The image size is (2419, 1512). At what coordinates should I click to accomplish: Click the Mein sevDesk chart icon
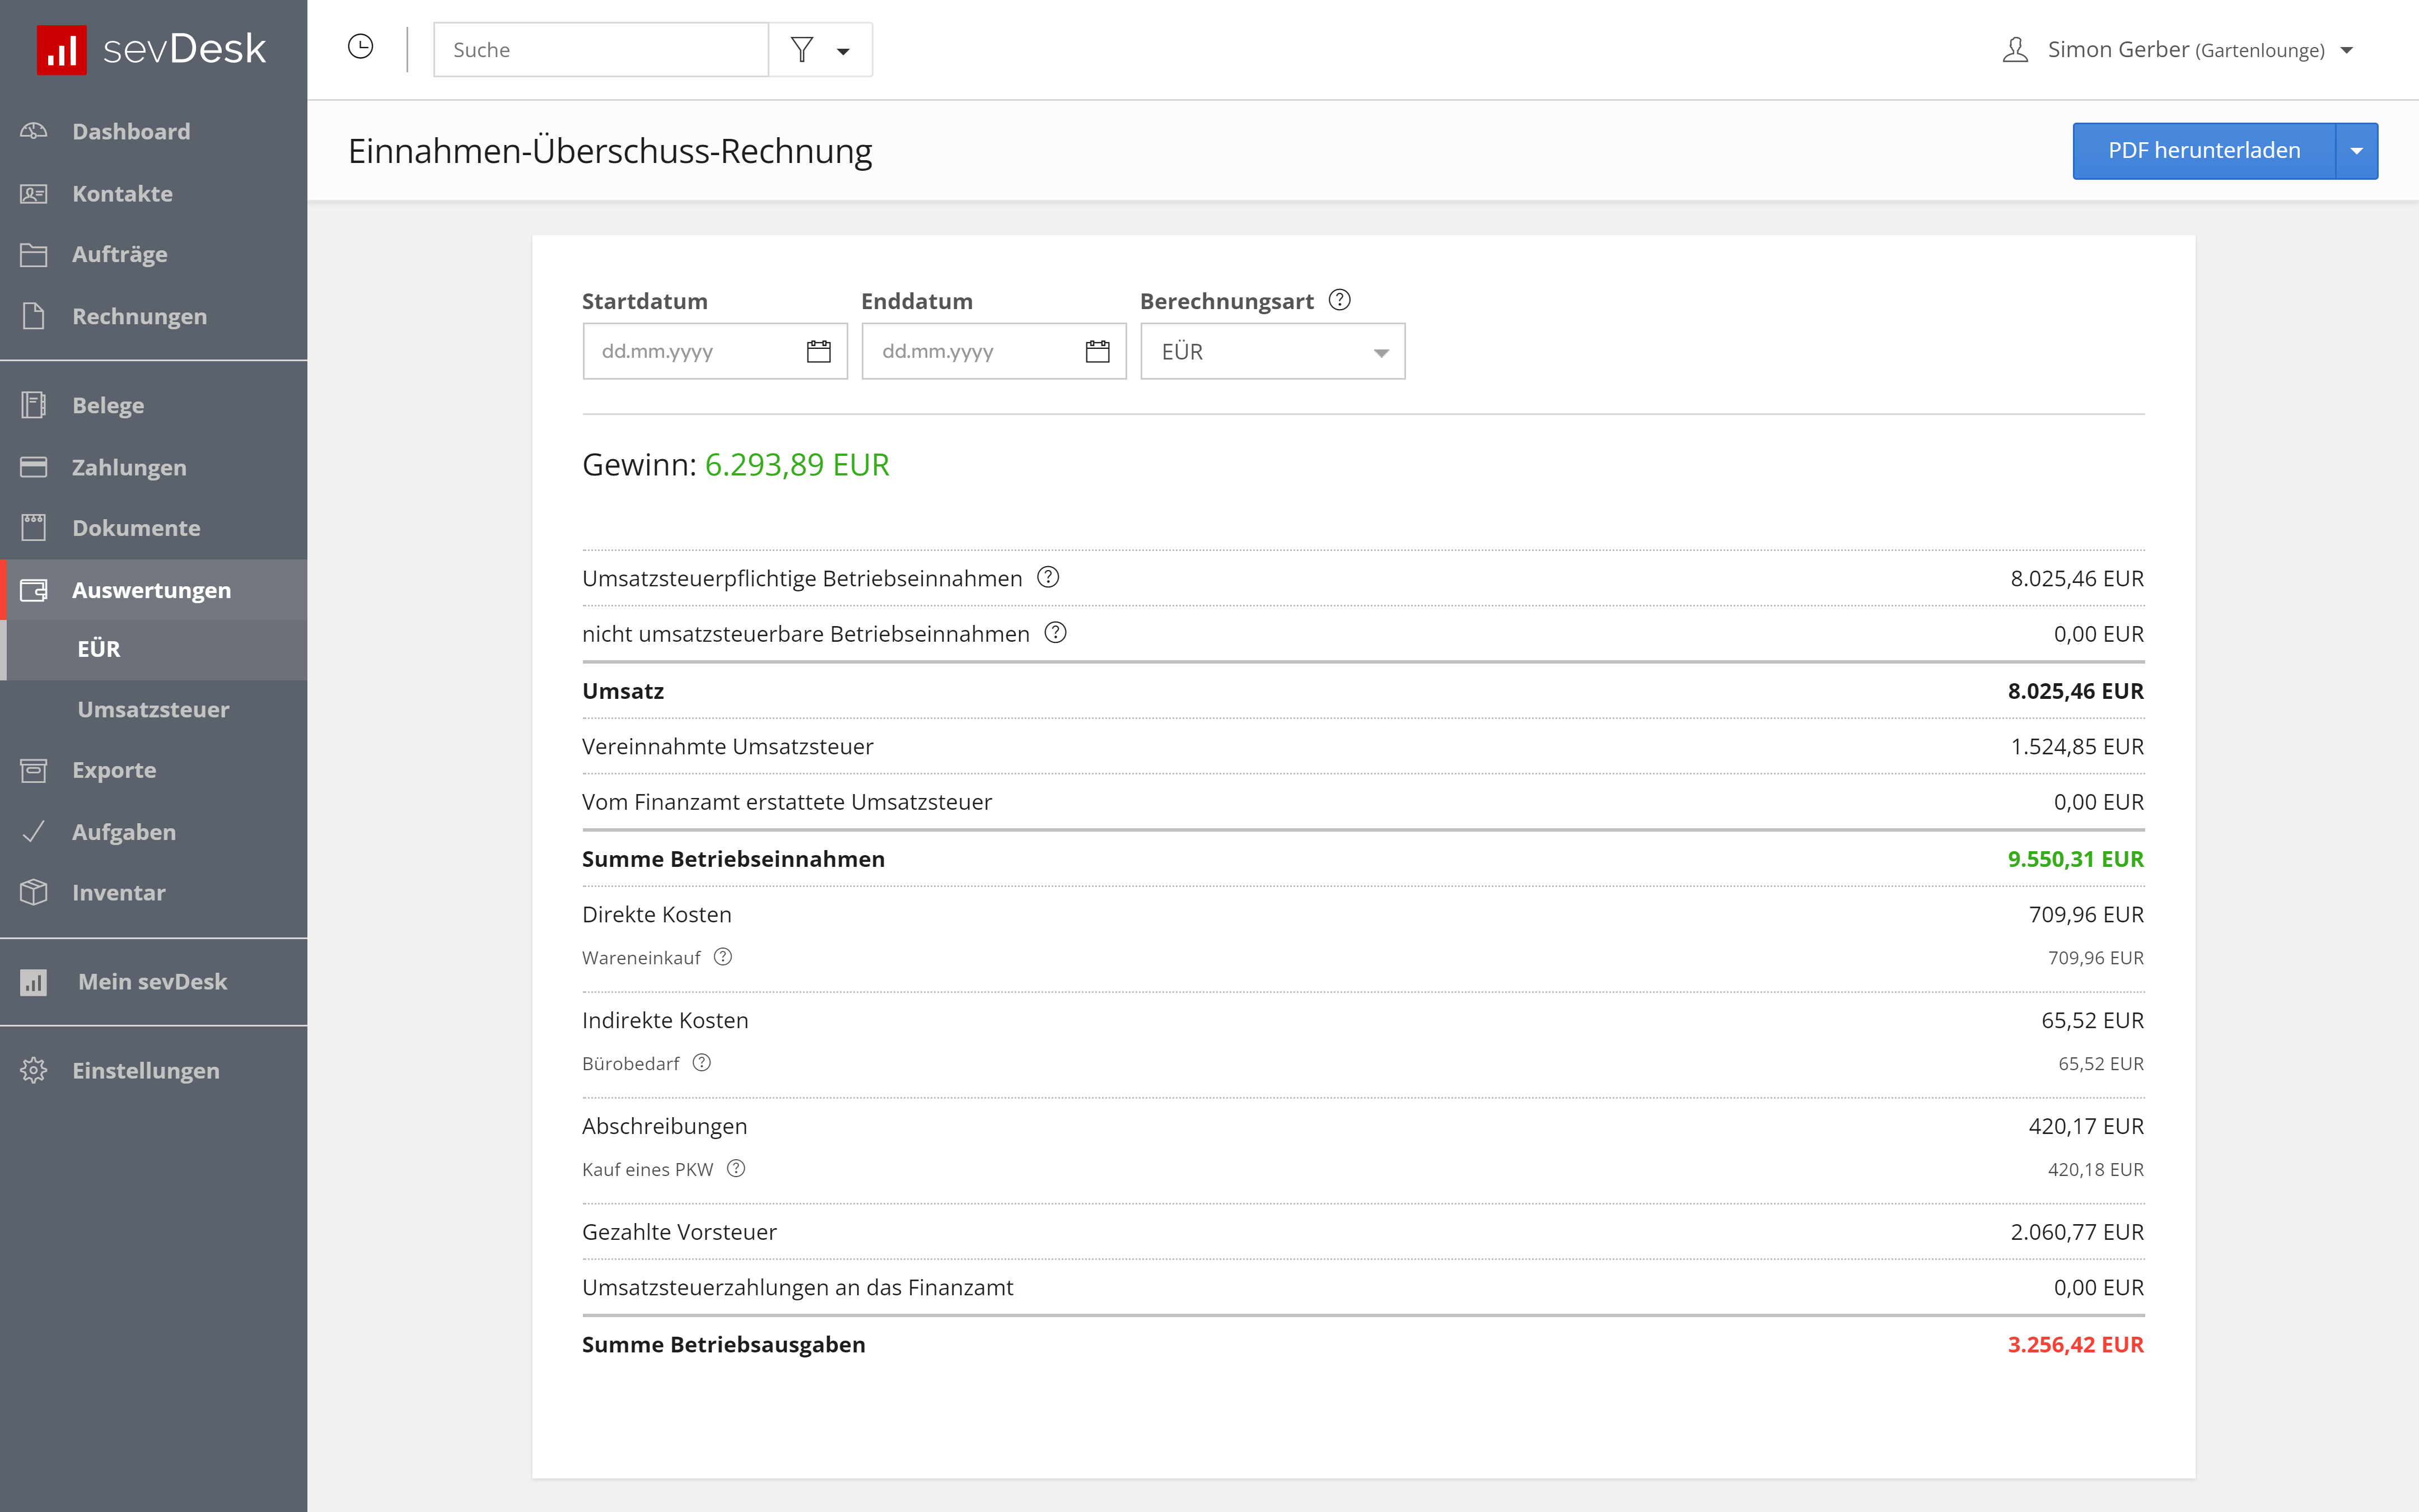(x=33, y=982)
